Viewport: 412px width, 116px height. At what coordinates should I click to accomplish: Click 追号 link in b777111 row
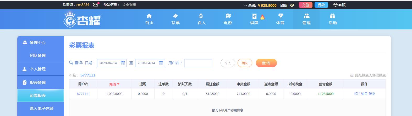point(364,94)
